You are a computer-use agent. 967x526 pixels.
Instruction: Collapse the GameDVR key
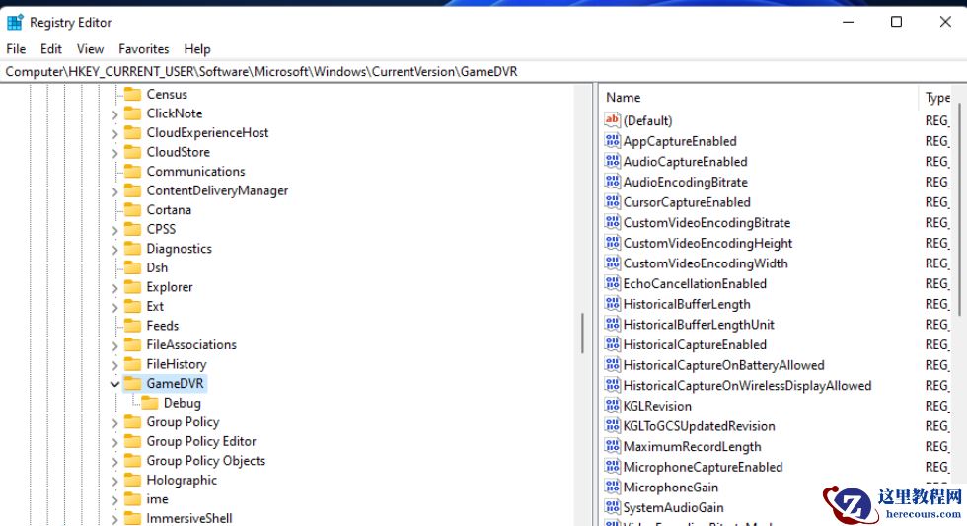coord(114,384)
